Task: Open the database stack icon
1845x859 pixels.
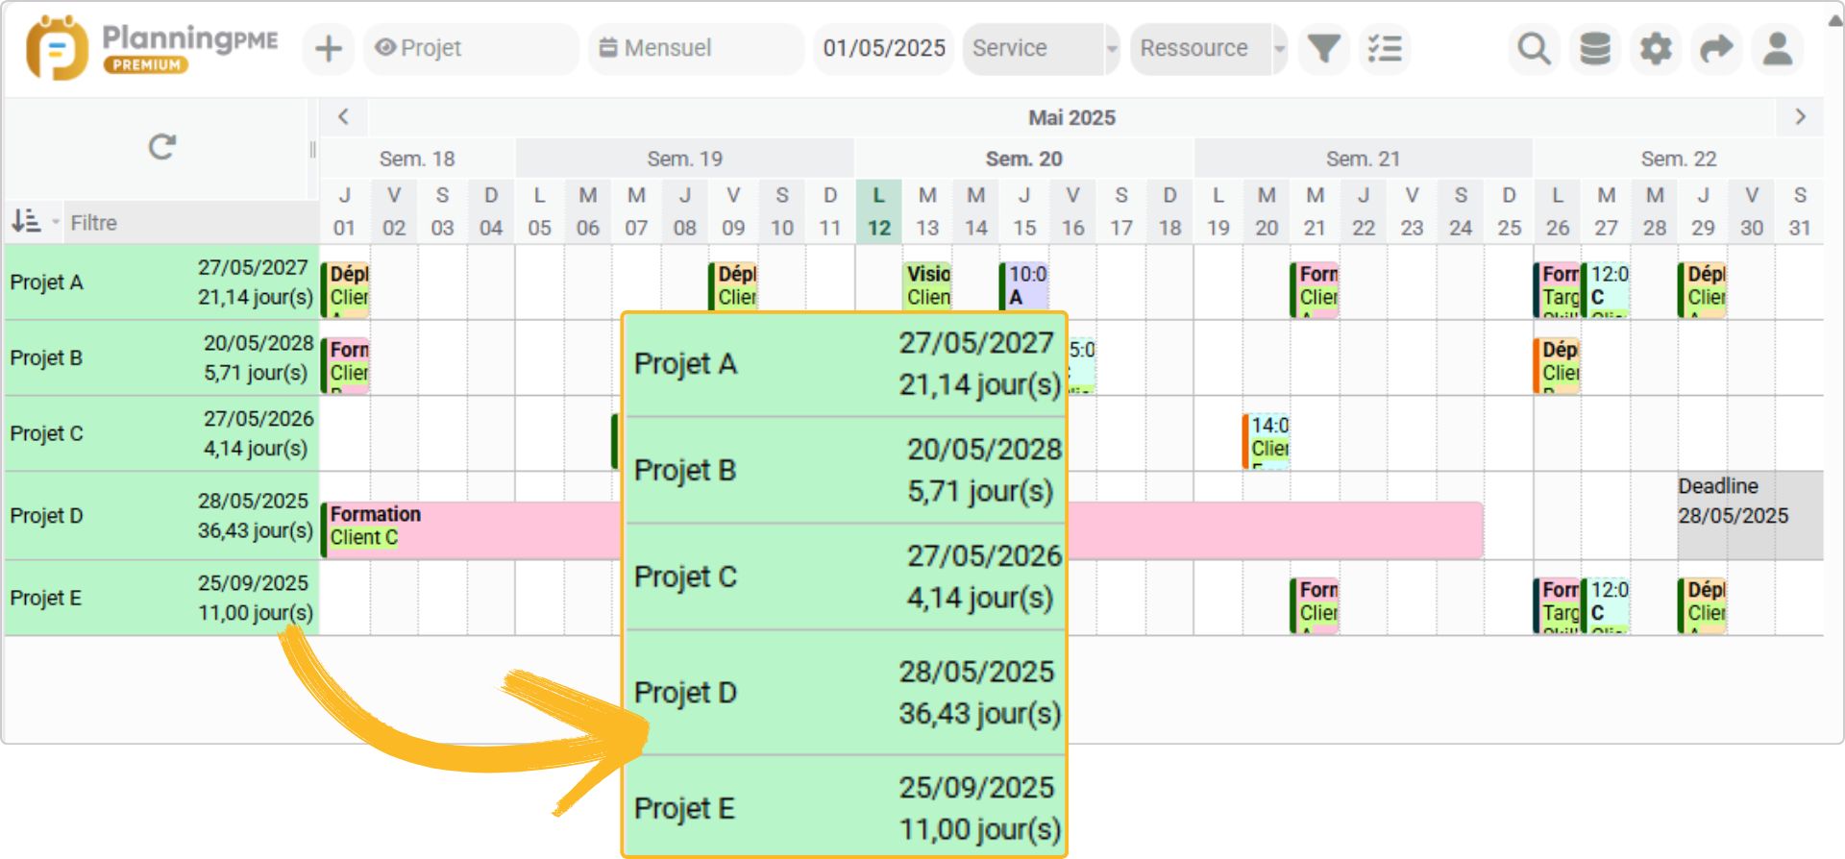Action: click(x=1595, y=48)
